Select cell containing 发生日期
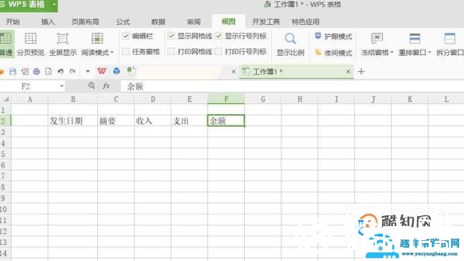The image size is (464, 261). 73,121
